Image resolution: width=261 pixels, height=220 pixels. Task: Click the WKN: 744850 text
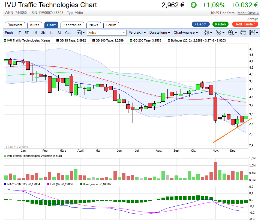point(16,13)
